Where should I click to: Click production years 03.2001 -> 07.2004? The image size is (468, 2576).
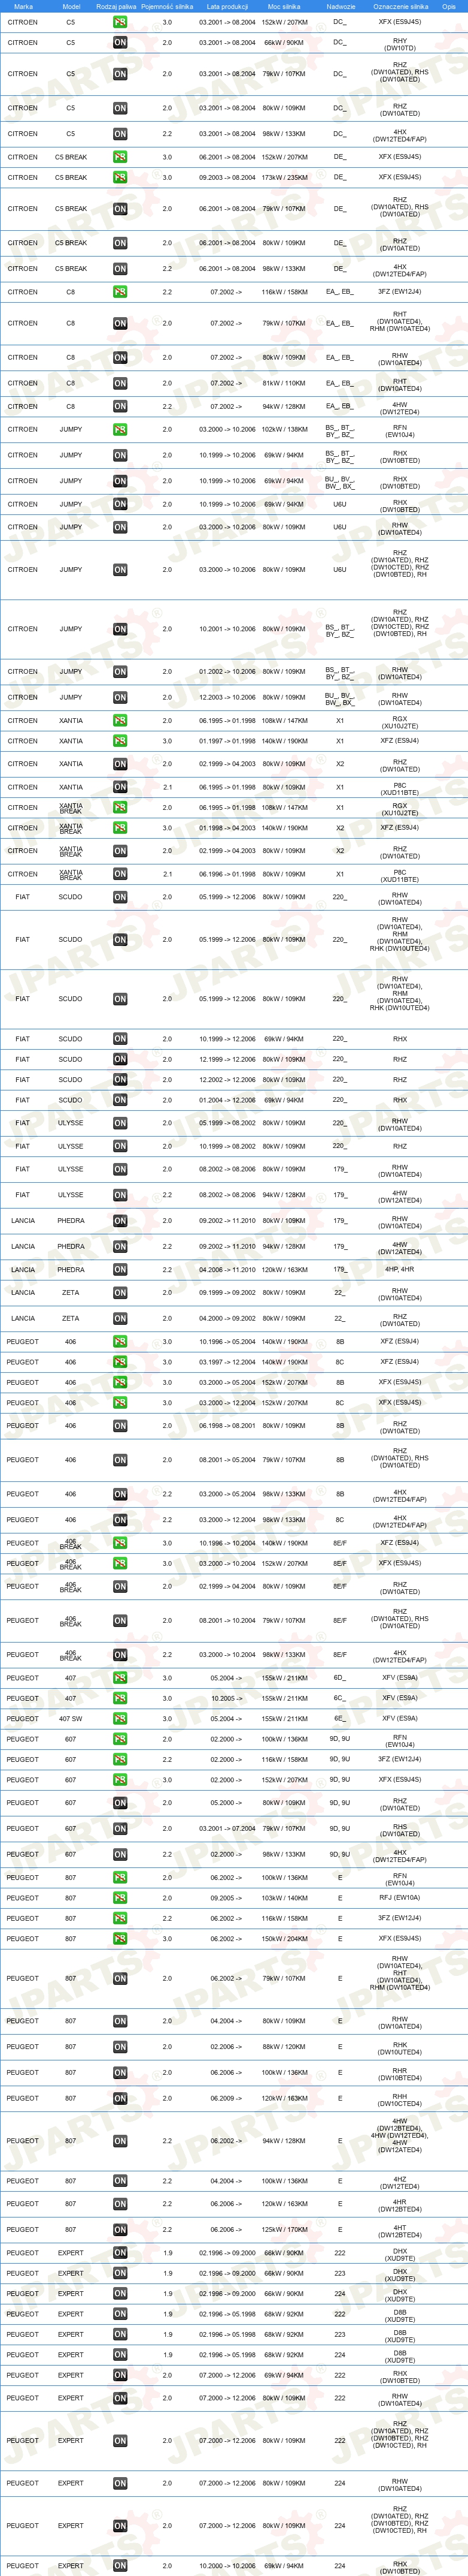point(227,1829)
